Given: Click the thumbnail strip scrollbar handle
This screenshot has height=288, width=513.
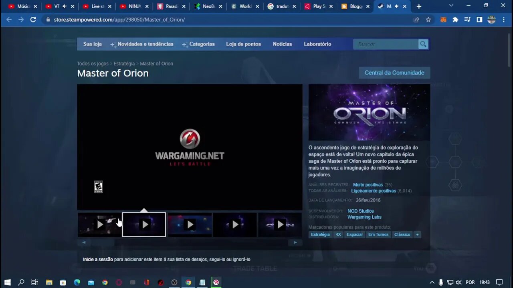Looking at the screenshot, I should [102, 242].
